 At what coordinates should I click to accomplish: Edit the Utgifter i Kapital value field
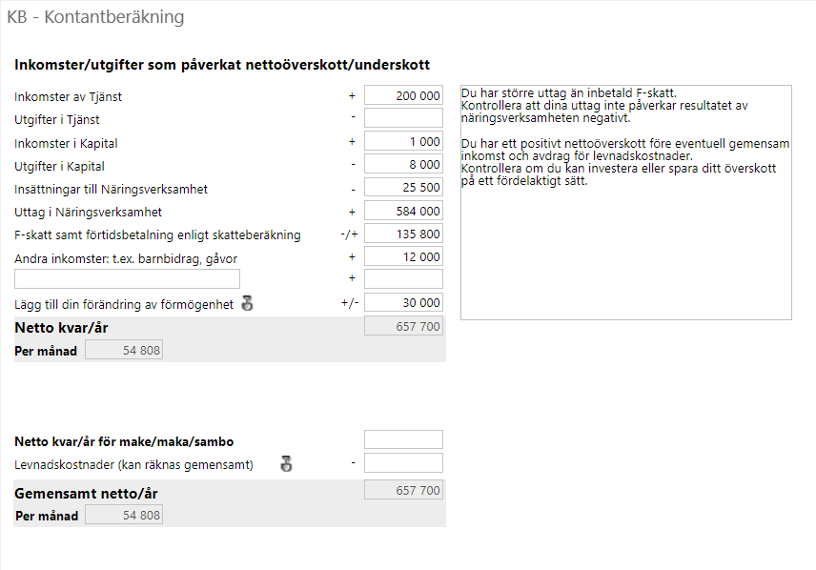403,164
